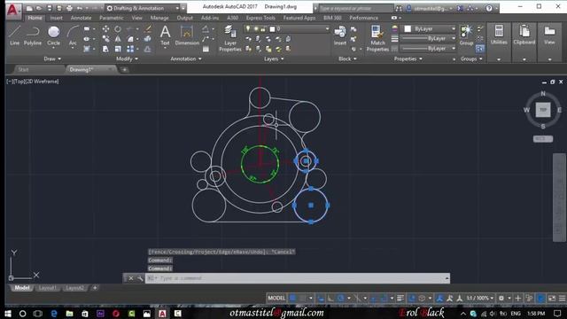Open the Parametric ribbon tab
The width and height of the screenshot is (567, 319).
click(x=112, y=18)
